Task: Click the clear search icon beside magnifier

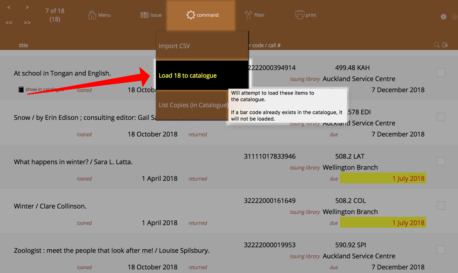Action: (x=445, y=45)
